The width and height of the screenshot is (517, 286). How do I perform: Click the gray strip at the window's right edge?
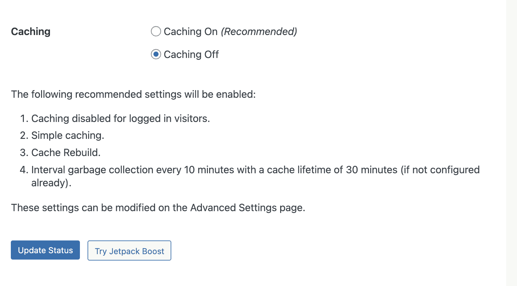click(x=512, y=143)
